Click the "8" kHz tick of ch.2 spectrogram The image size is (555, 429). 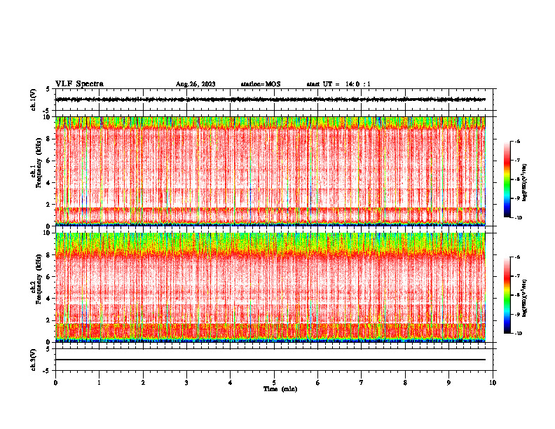pos(48,255)
